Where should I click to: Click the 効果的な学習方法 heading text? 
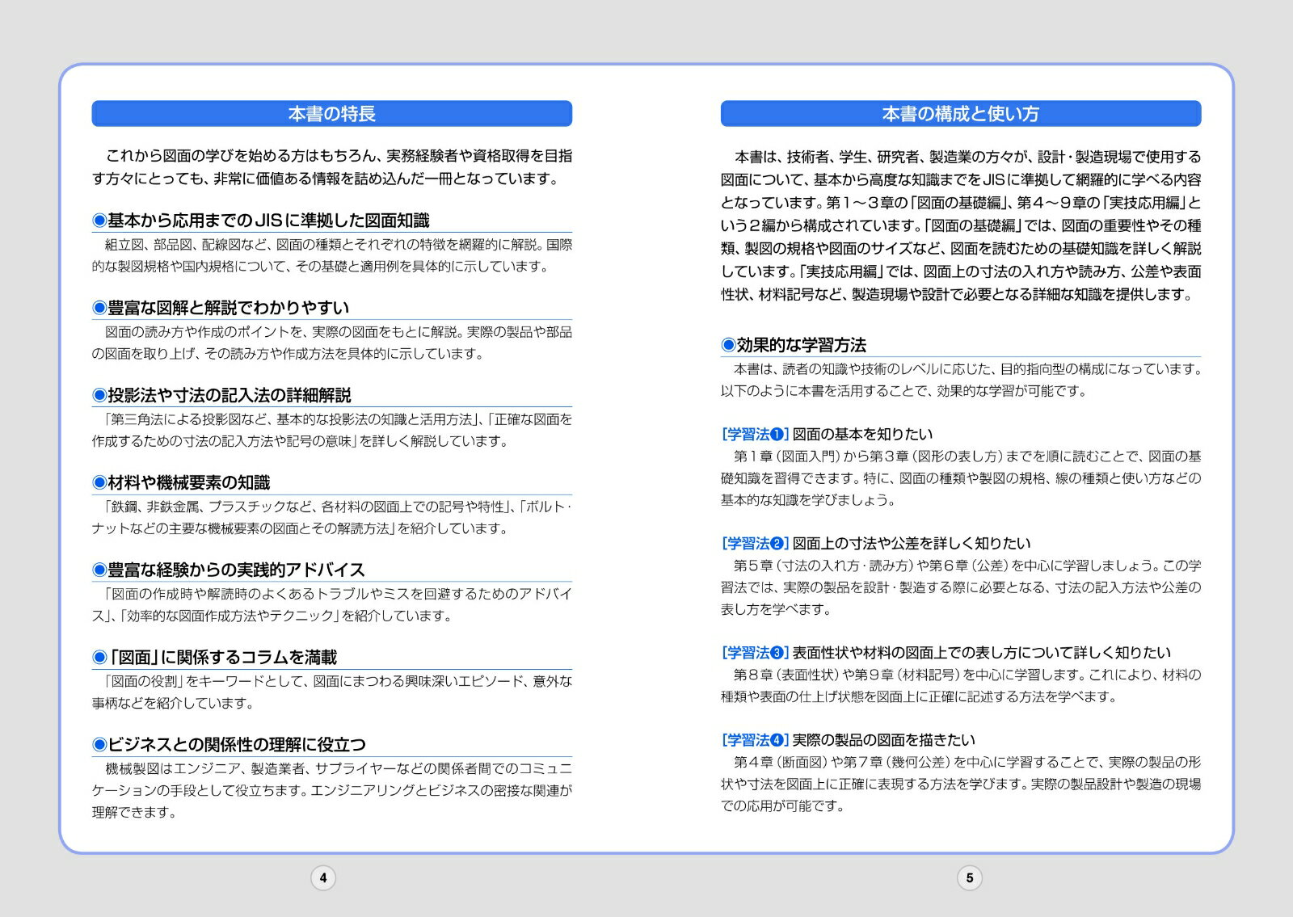pos(801,346)
